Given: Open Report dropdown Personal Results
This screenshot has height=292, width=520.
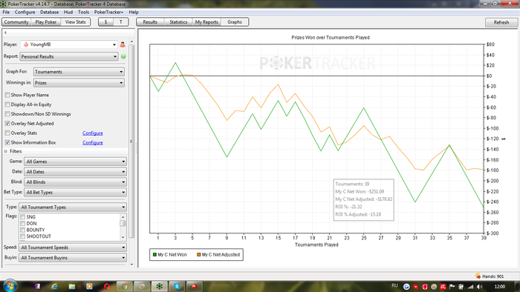Looking at the screenshot, I should 68,56.
